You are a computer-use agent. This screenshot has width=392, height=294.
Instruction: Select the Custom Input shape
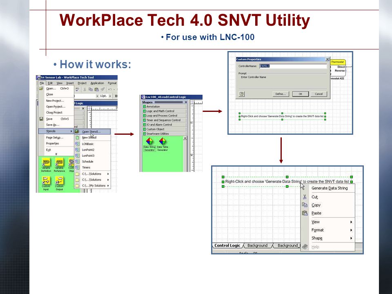pyautogui.click(x=46, y=183)
